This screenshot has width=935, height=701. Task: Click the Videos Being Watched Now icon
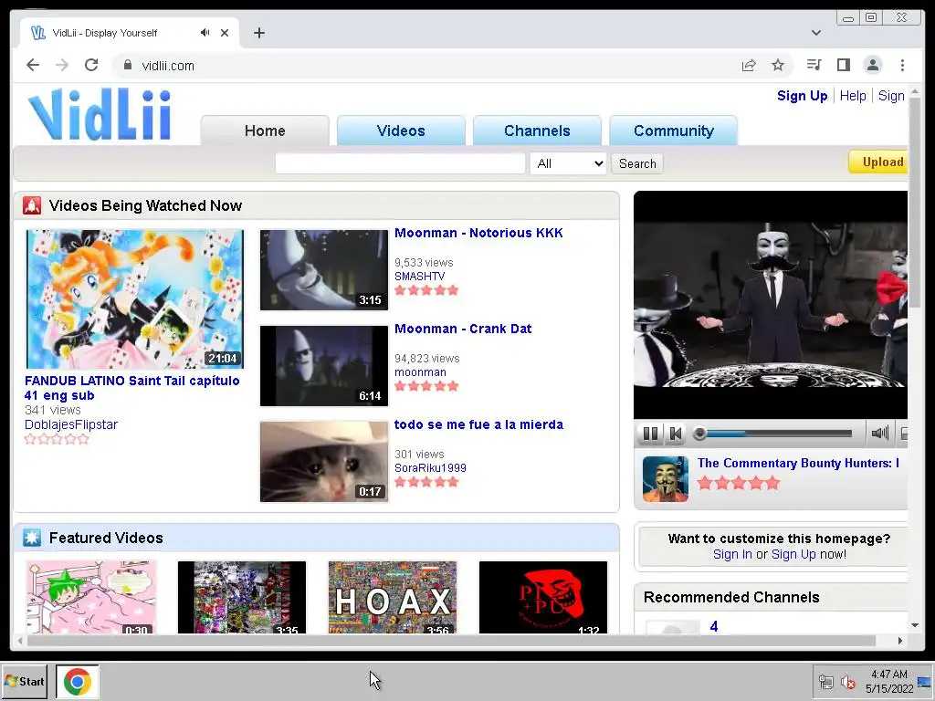(x=32, y=205)
